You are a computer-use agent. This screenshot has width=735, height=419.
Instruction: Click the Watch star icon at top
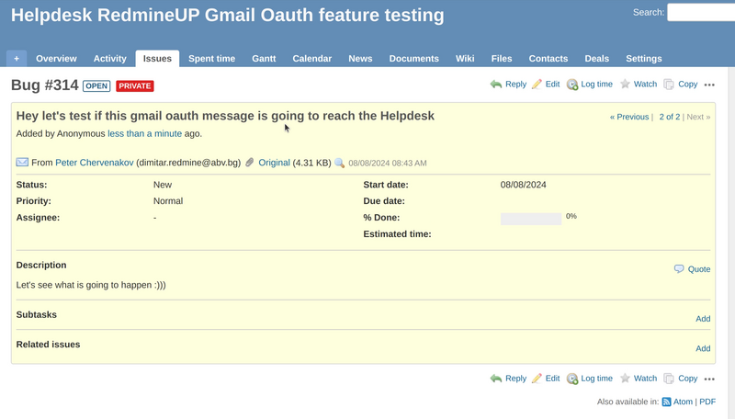[x=625, y=85]
